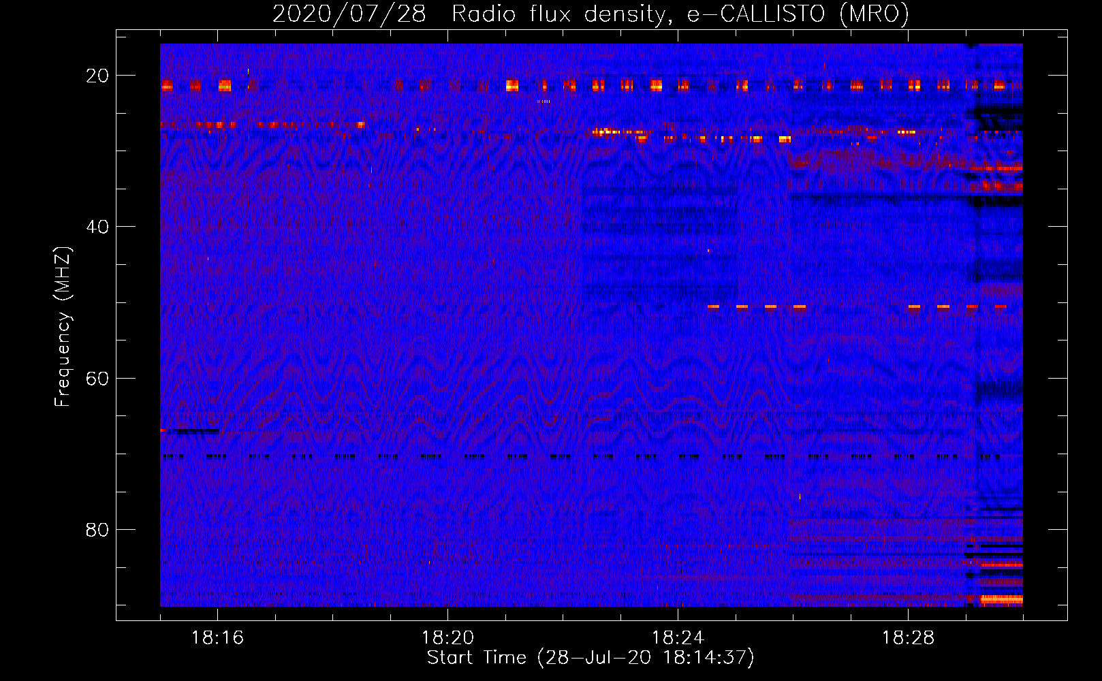The image size is (1102, 681).
Task: Click the 18:28 time tick label
Action: [x=908, y=638]
